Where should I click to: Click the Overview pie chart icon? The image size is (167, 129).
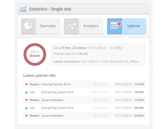pyautogui.click(x=28, y=26)
